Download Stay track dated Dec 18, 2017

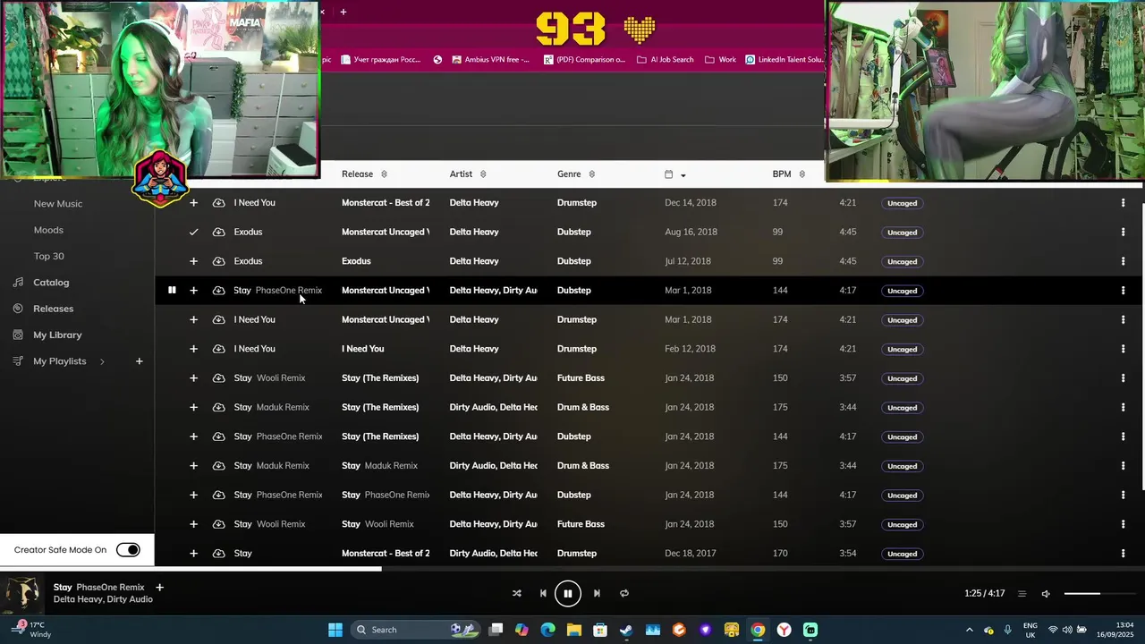pyautogui.click(x=218, y=554)
